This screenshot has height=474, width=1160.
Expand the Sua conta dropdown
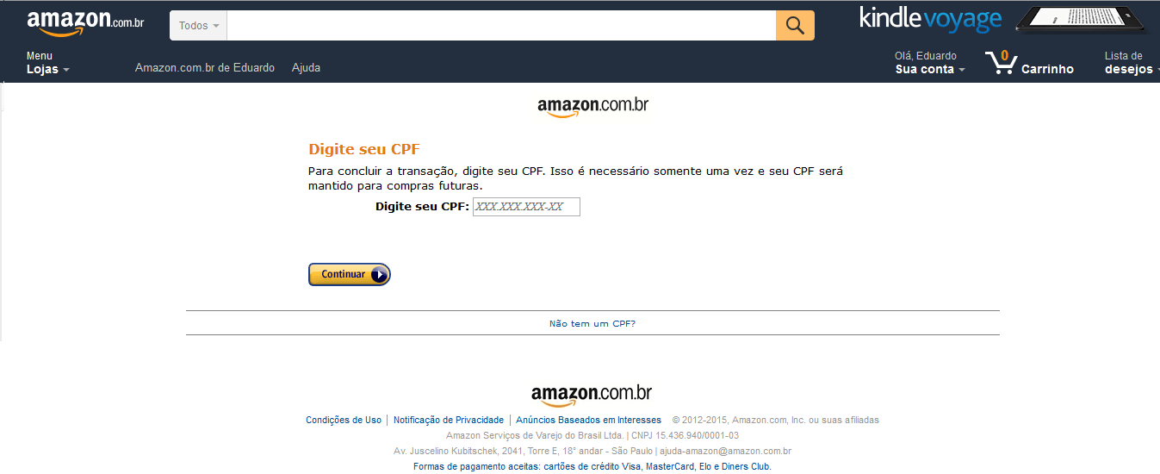(930, 63)
